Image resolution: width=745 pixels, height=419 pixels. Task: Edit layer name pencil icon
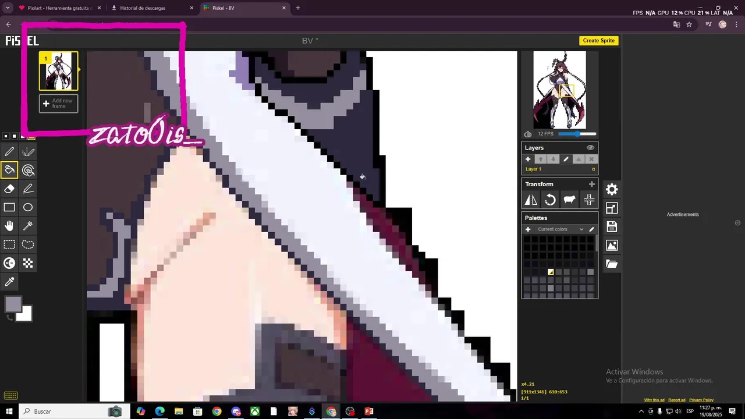(566, 159)
